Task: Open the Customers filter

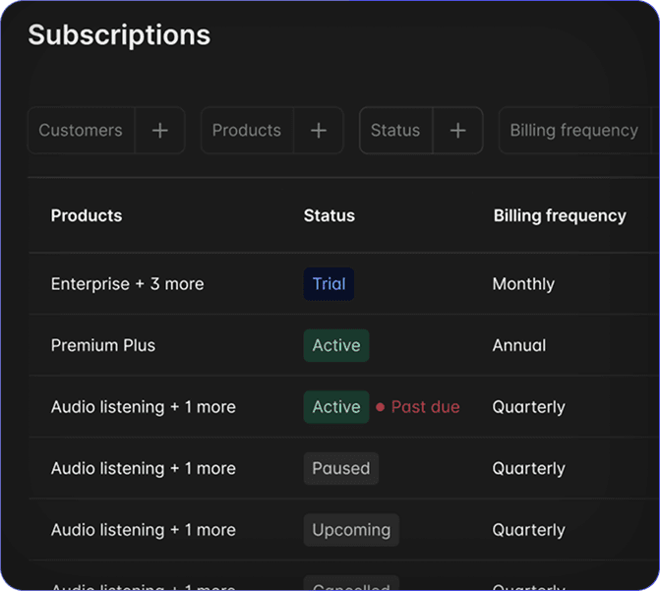Action: point(81,131)
